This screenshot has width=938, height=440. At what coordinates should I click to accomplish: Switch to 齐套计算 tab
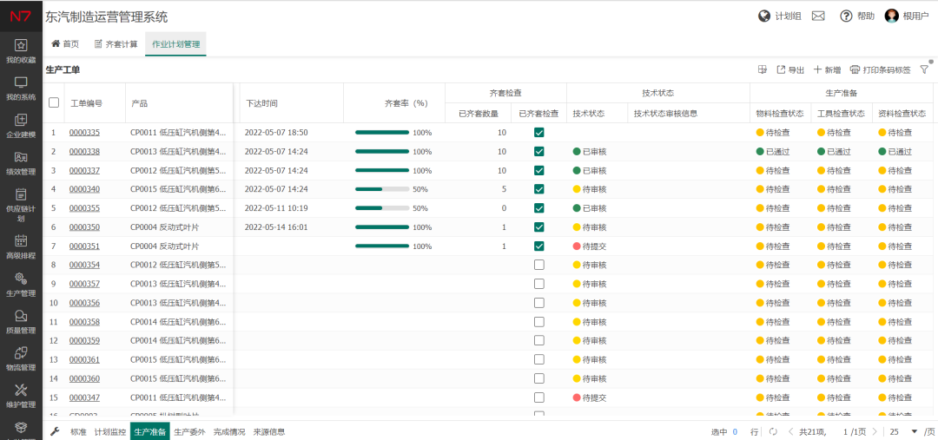116,43
